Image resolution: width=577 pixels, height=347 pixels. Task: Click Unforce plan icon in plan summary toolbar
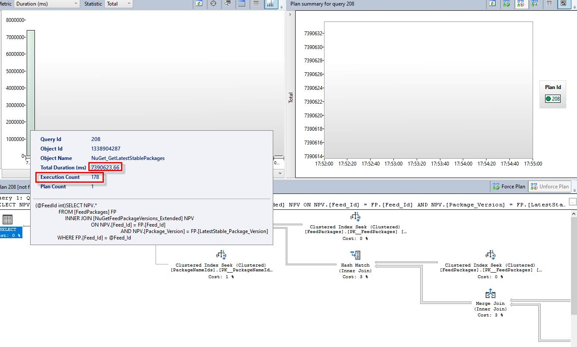(521, 3)
